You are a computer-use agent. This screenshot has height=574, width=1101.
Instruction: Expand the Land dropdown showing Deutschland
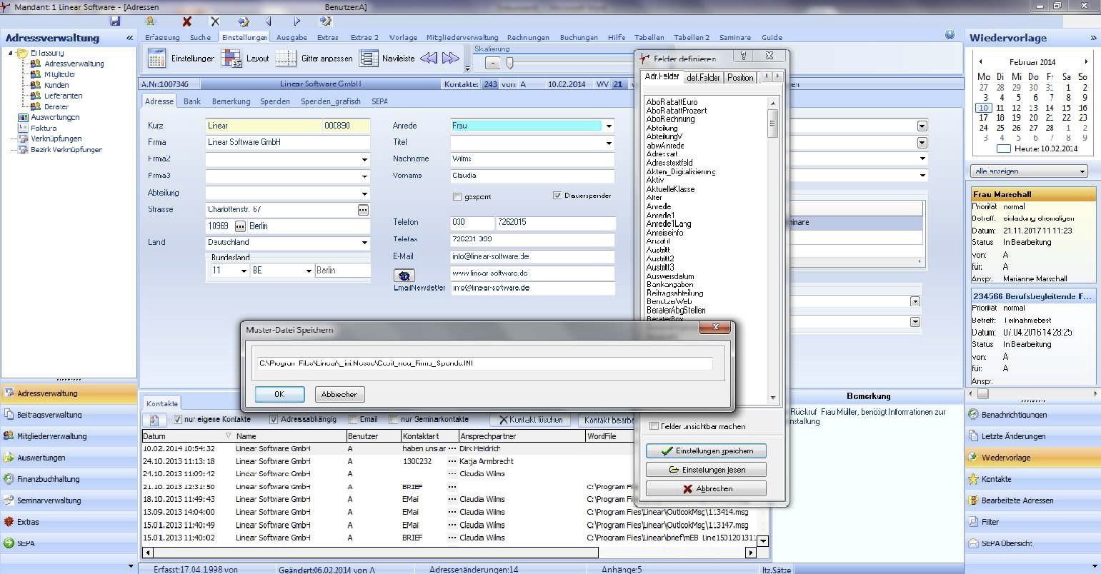click(x=364, y=243)
